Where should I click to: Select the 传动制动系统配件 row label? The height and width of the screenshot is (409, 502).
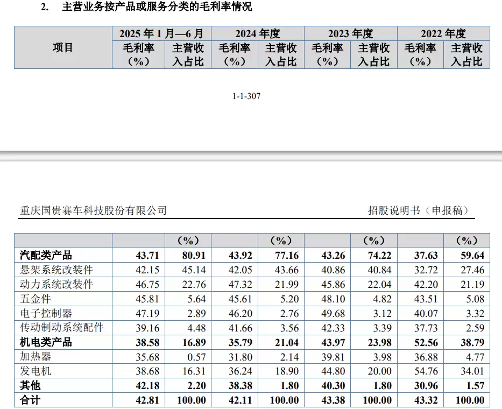tap(61, 328)
